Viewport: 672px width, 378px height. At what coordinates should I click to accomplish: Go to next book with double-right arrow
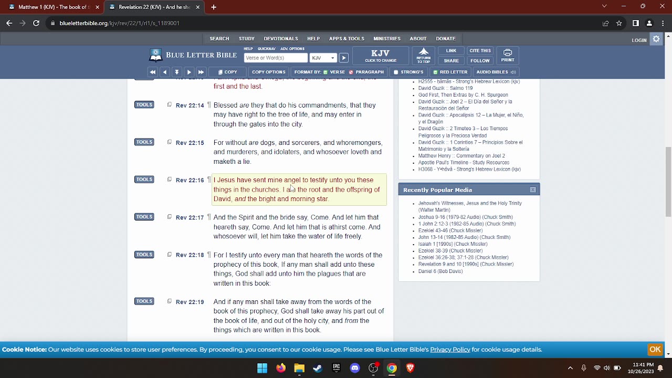[201, 72]
